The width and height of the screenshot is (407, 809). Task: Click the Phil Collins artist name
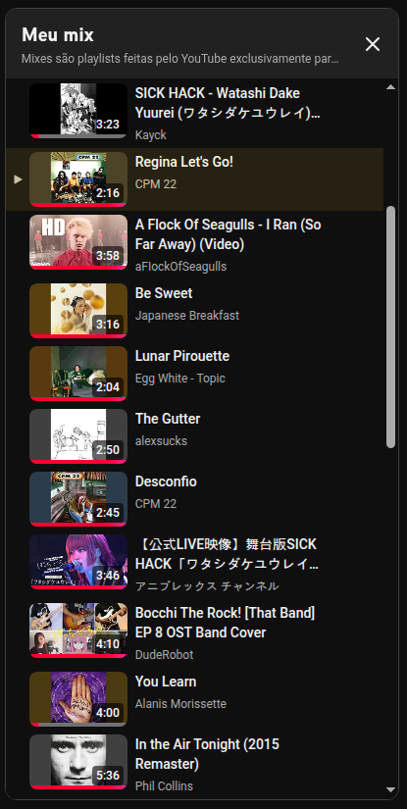coord(164,786)
